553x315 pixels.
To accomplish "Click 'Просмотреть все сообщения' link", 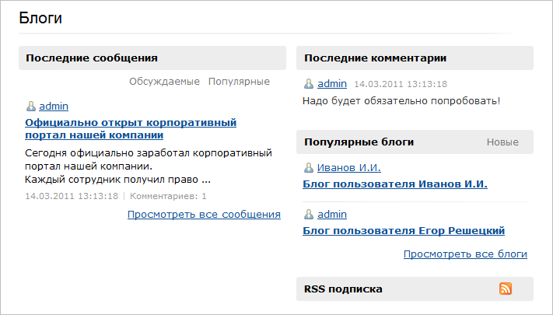I will tap(204, 215).
